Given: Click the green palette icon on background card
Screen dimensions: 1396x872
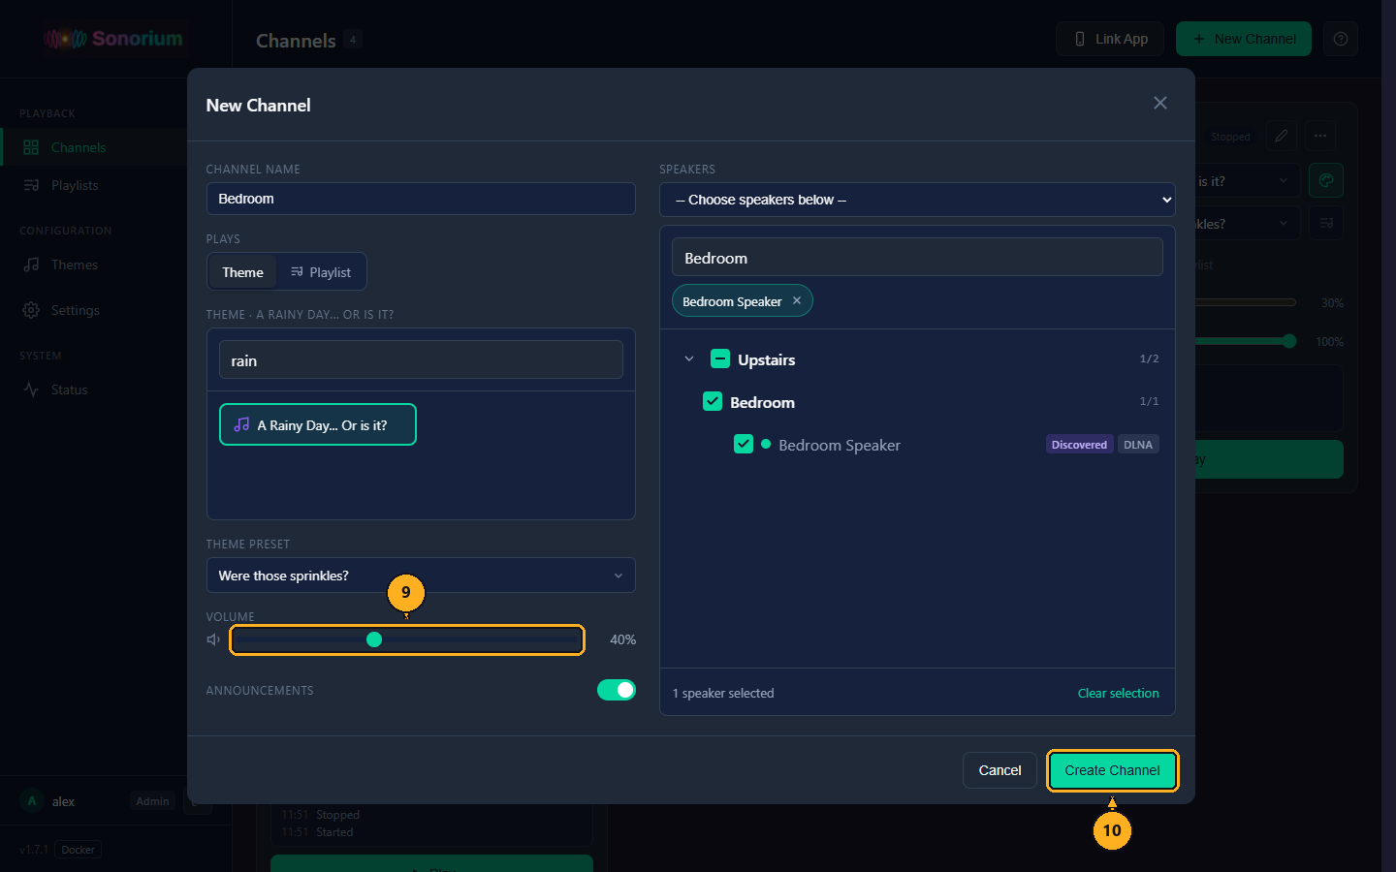Looking at the screenshot, I should coord(1326,180).
